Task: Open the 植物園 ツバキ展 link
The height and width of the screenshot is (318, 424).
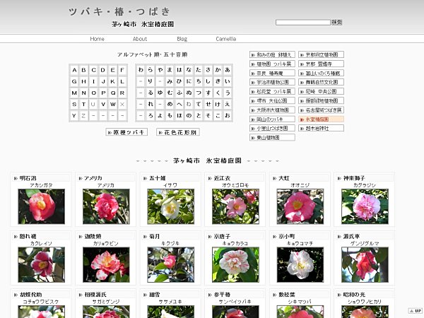Action: [x=272, y=64]
